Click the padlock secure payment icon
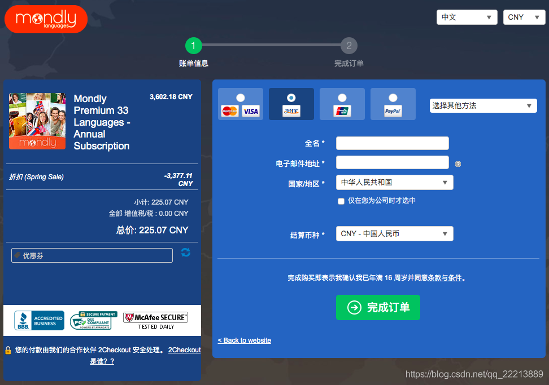The height and width of the screenshot is (385, 549). click(8, 350)
